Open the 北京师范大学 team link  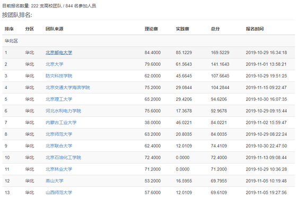click(59, 134)
